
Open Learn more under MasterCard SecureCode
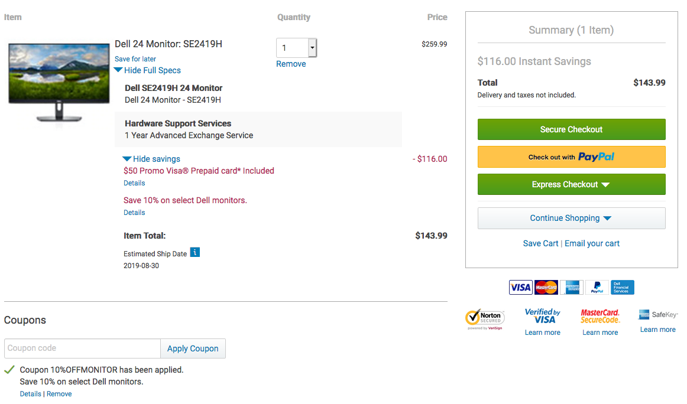click(600, 332)
